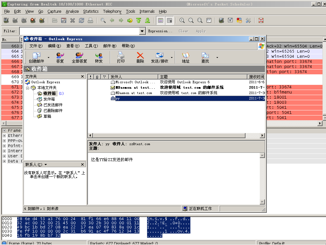Open Wireshark Analyze menu
Screen dimensions: 326x245
(x=72, y=11)
